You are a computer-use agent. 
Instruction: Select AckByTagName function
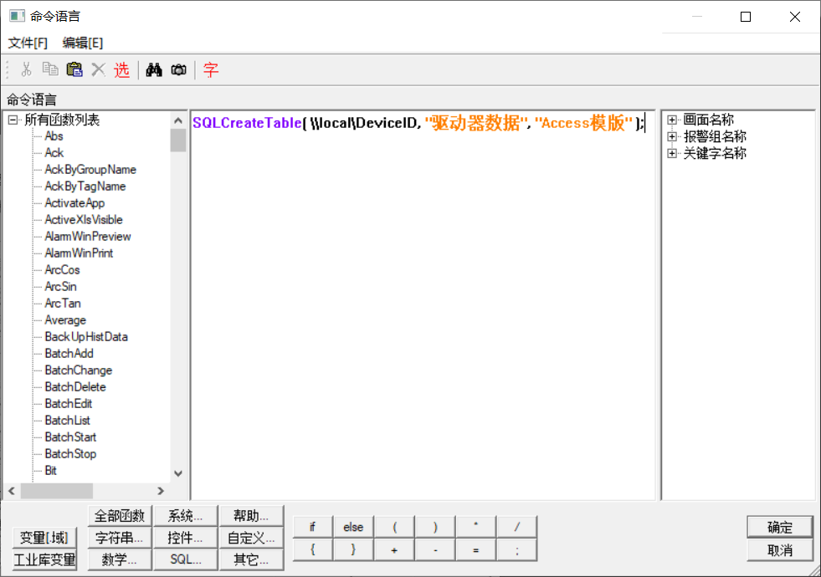[x=85, y=186]
